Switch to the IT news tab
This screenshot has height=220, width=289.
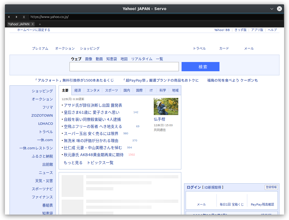point(151,90)
